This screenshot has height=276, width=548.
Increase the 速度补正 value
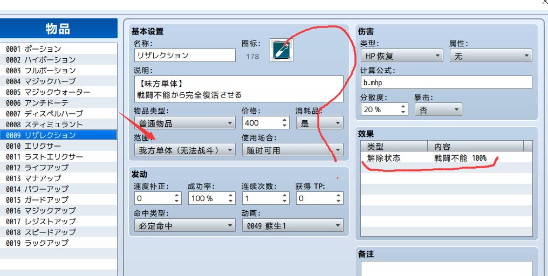176,196
